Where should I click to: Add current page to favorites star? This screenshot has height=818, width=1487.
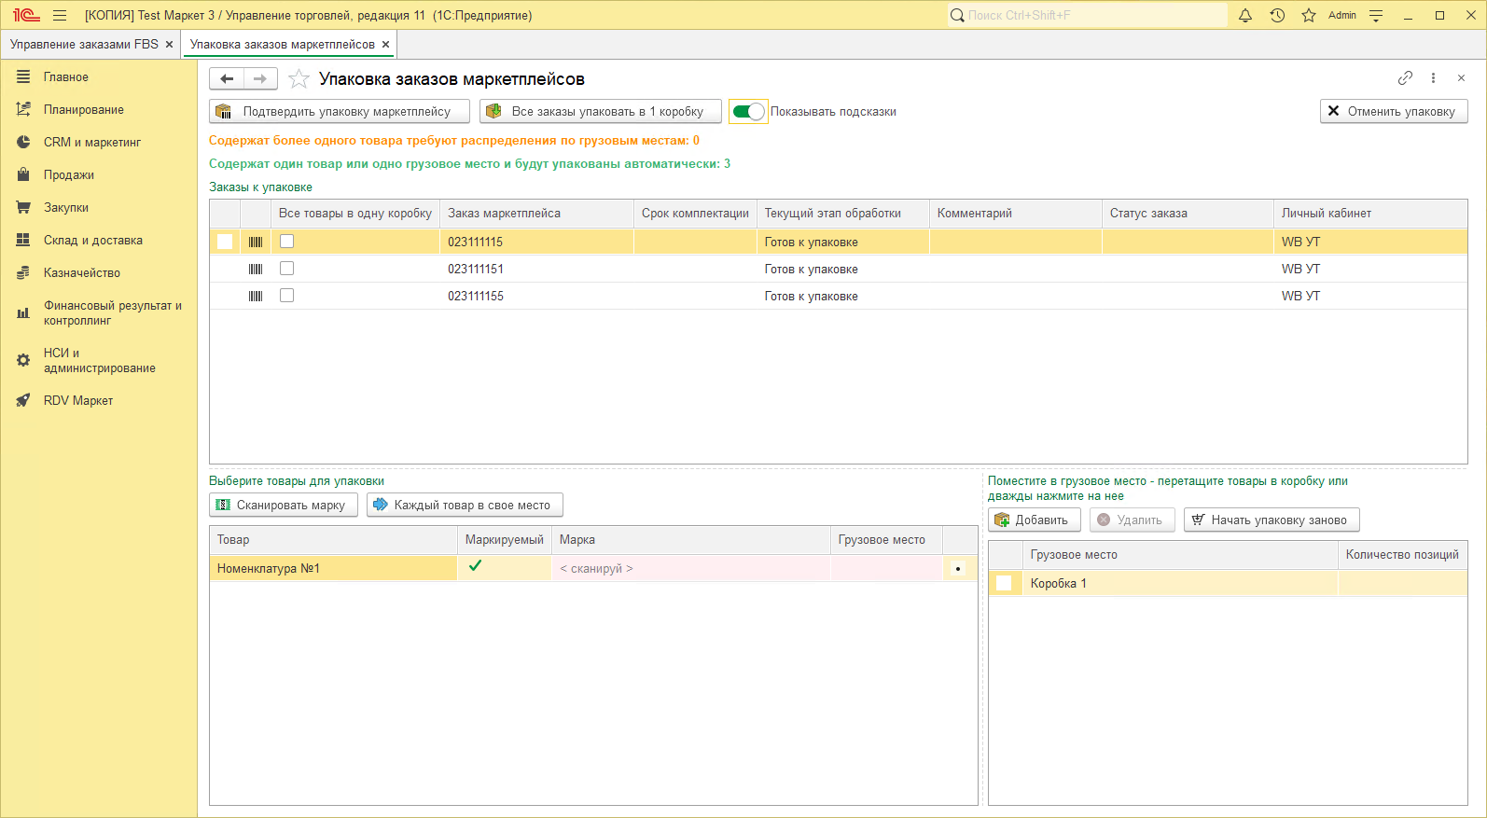[299, 79]
